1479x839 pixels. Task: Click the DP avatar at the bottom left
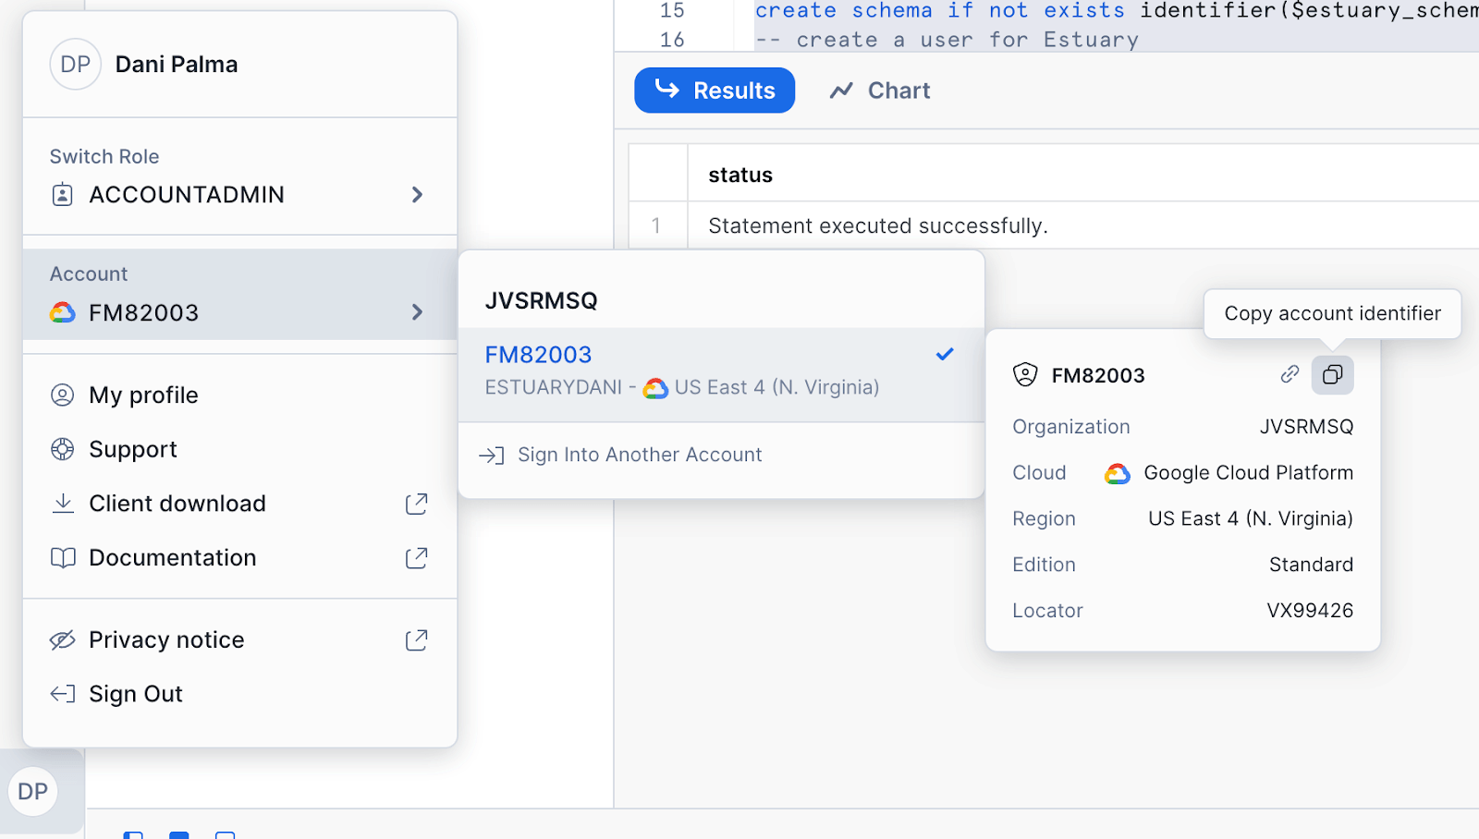coord(33,792)
